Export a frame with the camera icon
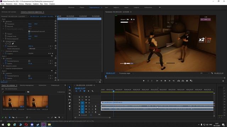Image resolution: width=227 pixels, height=127 pixels. 187,81
